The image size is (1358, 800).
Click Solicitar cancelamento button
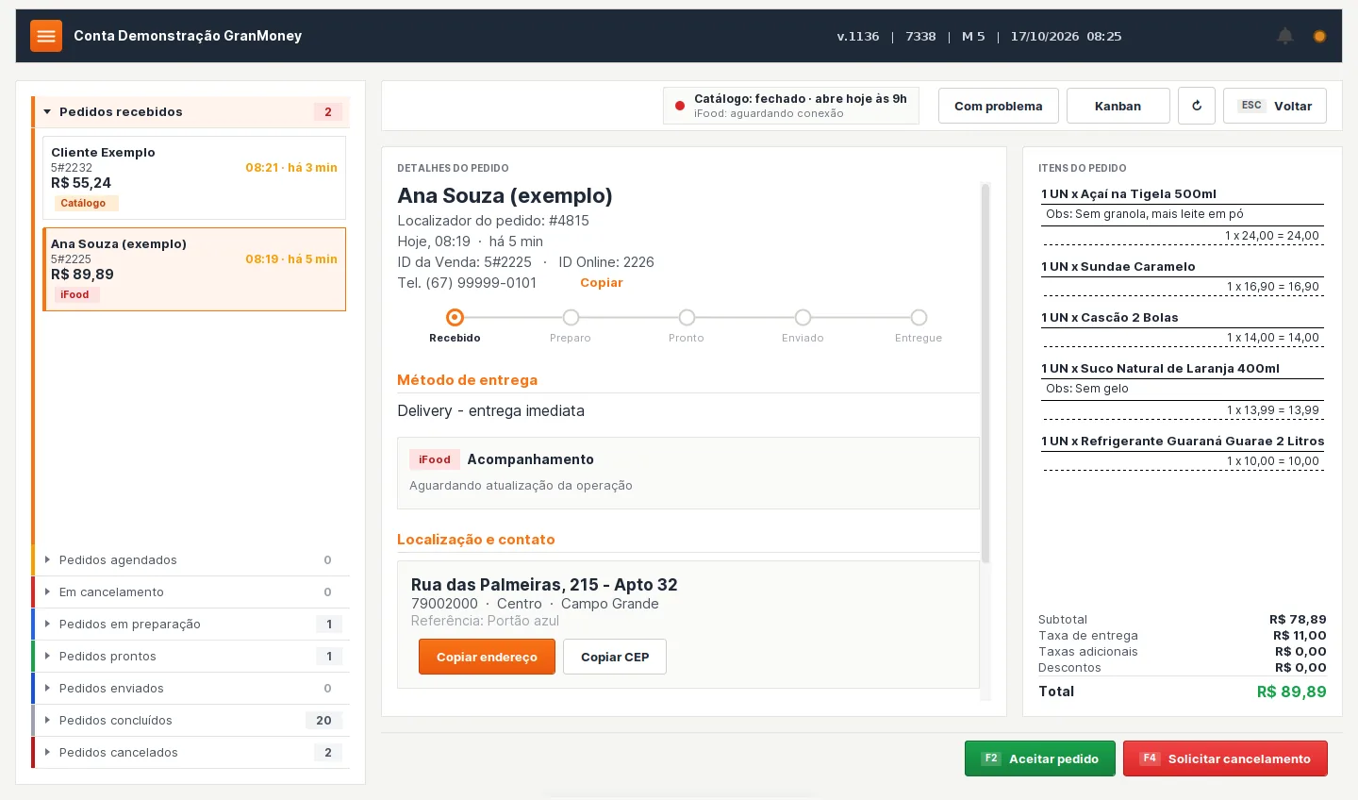pyautogui.click(x=1225, y=758)
